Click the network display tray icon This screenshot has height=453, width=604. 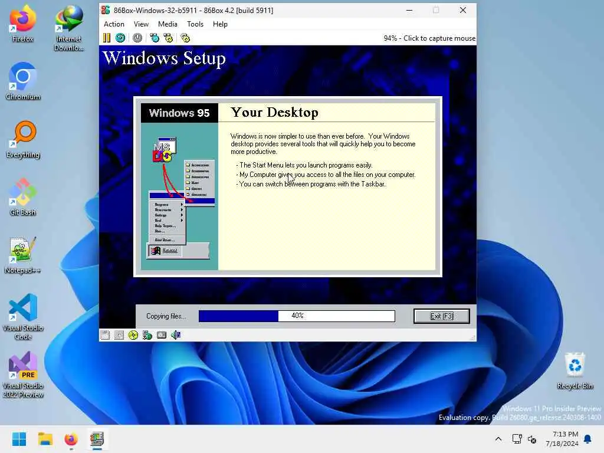tap(517, 439)
